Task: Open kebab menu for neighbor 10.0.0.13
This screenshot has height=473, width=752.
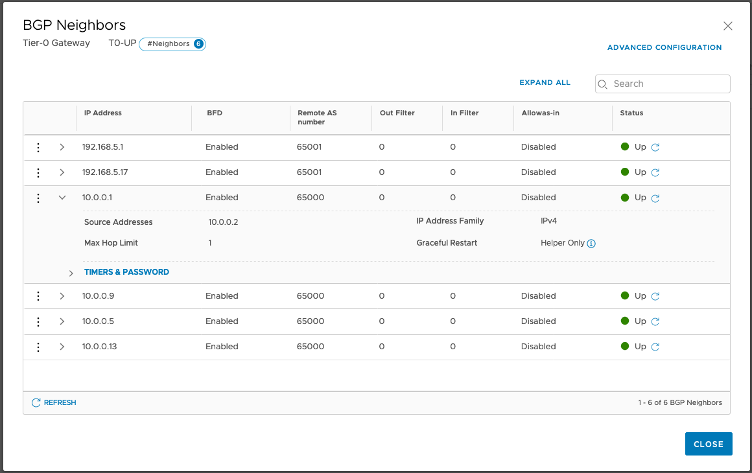Action: [38, 347]
